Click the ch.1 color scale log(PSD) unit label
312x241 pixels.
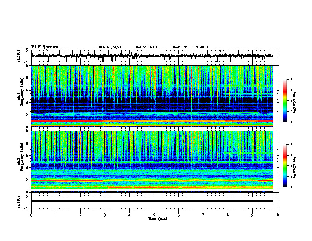pos(295,103)
